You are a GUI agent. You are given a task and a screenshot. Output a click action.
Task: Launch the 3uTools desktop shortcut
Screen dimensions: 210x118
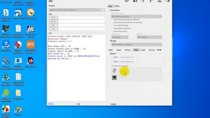[x=6, y=46]
